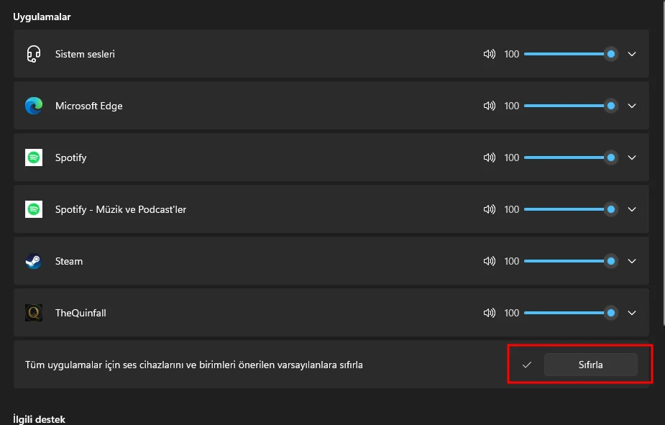The width and height of the screenshot is (665, 425).
Task: Click the Microsoft Edge app icon
Action: click(34, 106)
